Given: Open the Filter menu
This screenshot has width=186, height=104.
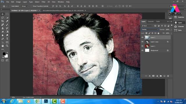Looking at the screenshot, I should [x=43, y=2].
